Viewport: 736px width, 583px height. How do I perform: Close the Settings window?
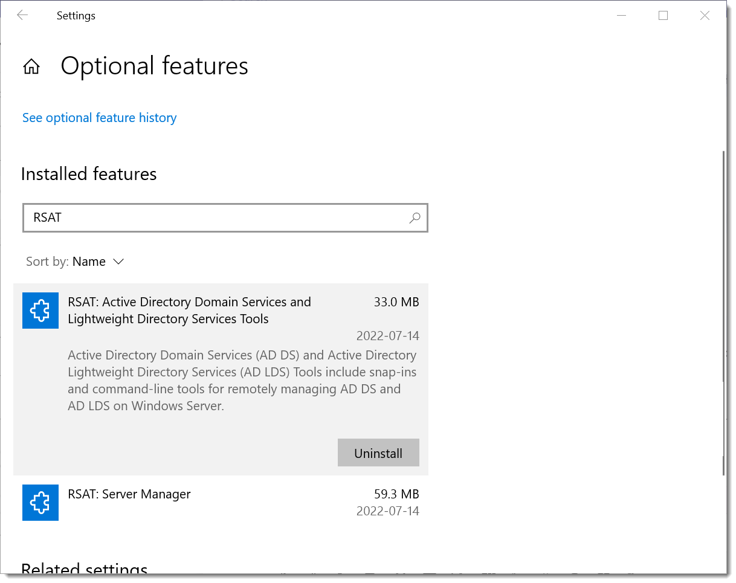tap(705, 16)
